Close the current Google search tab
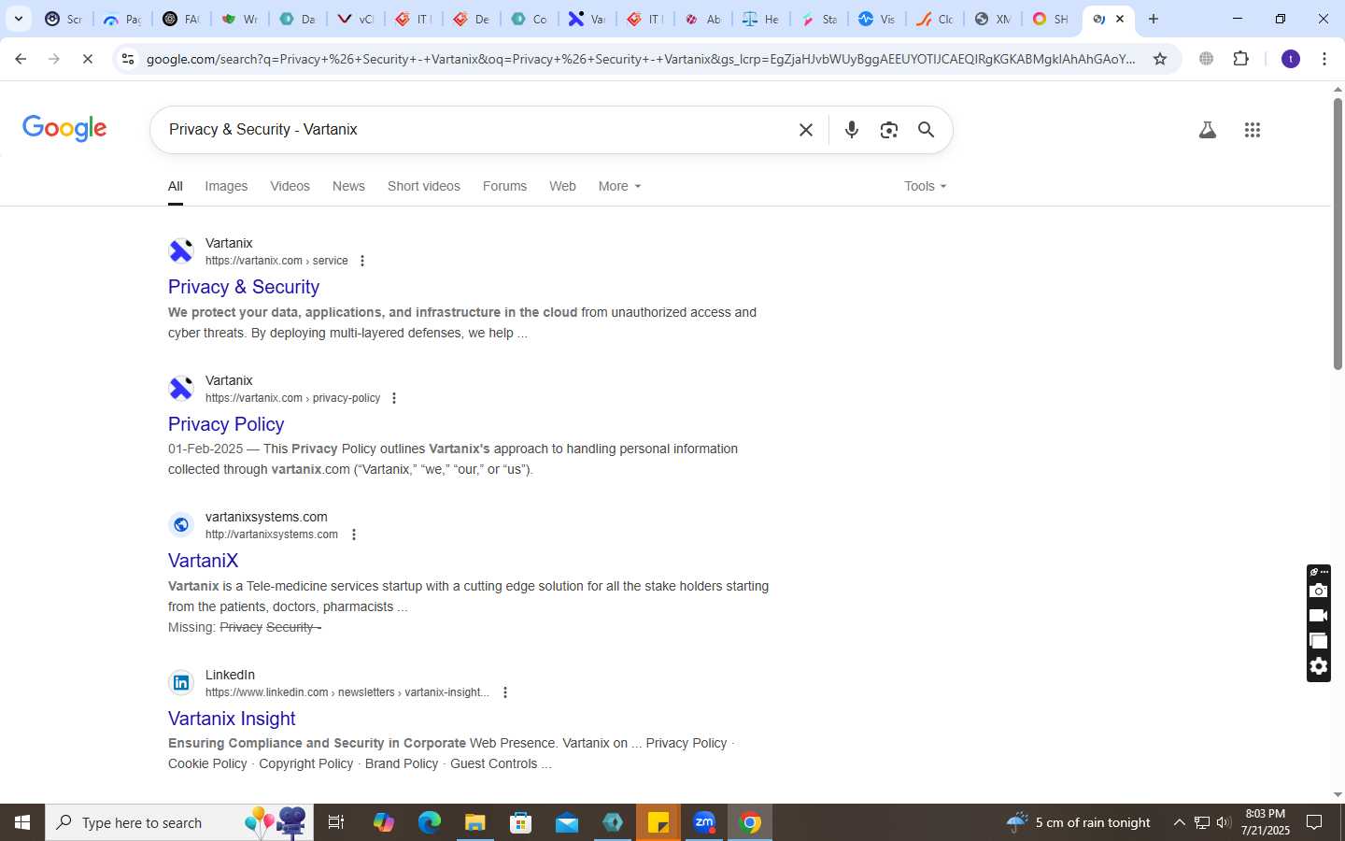Image resolution: width=1345 pixels, height=841 pixels. [x=1120, y=19]
